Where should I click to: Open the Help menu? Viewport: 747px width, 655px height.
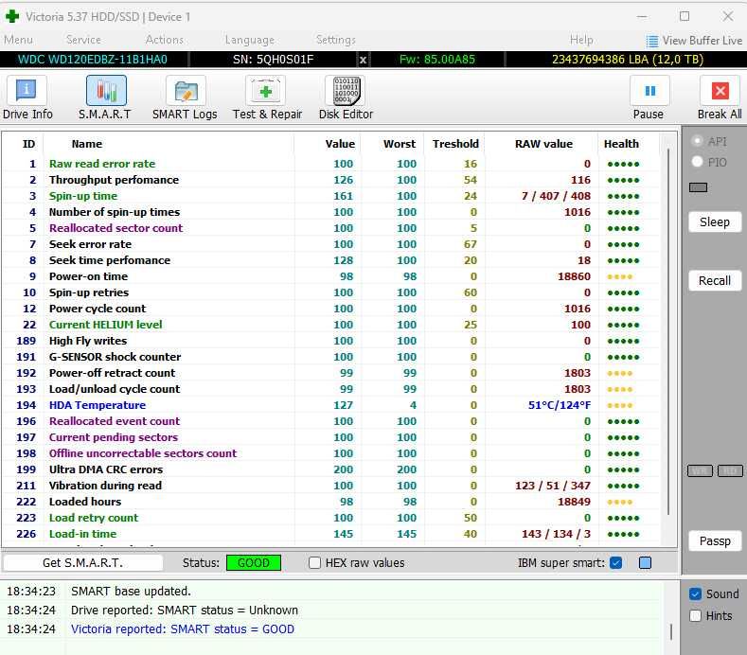coord(581,40)
